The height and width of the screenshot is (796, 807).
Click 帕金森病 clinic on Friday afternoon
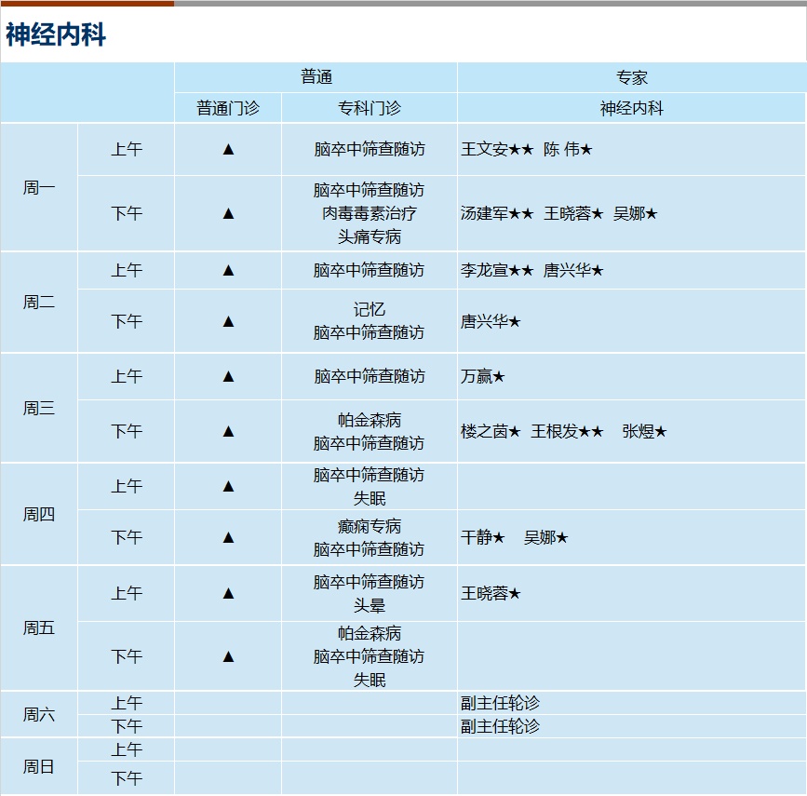[x=369, y=633]
